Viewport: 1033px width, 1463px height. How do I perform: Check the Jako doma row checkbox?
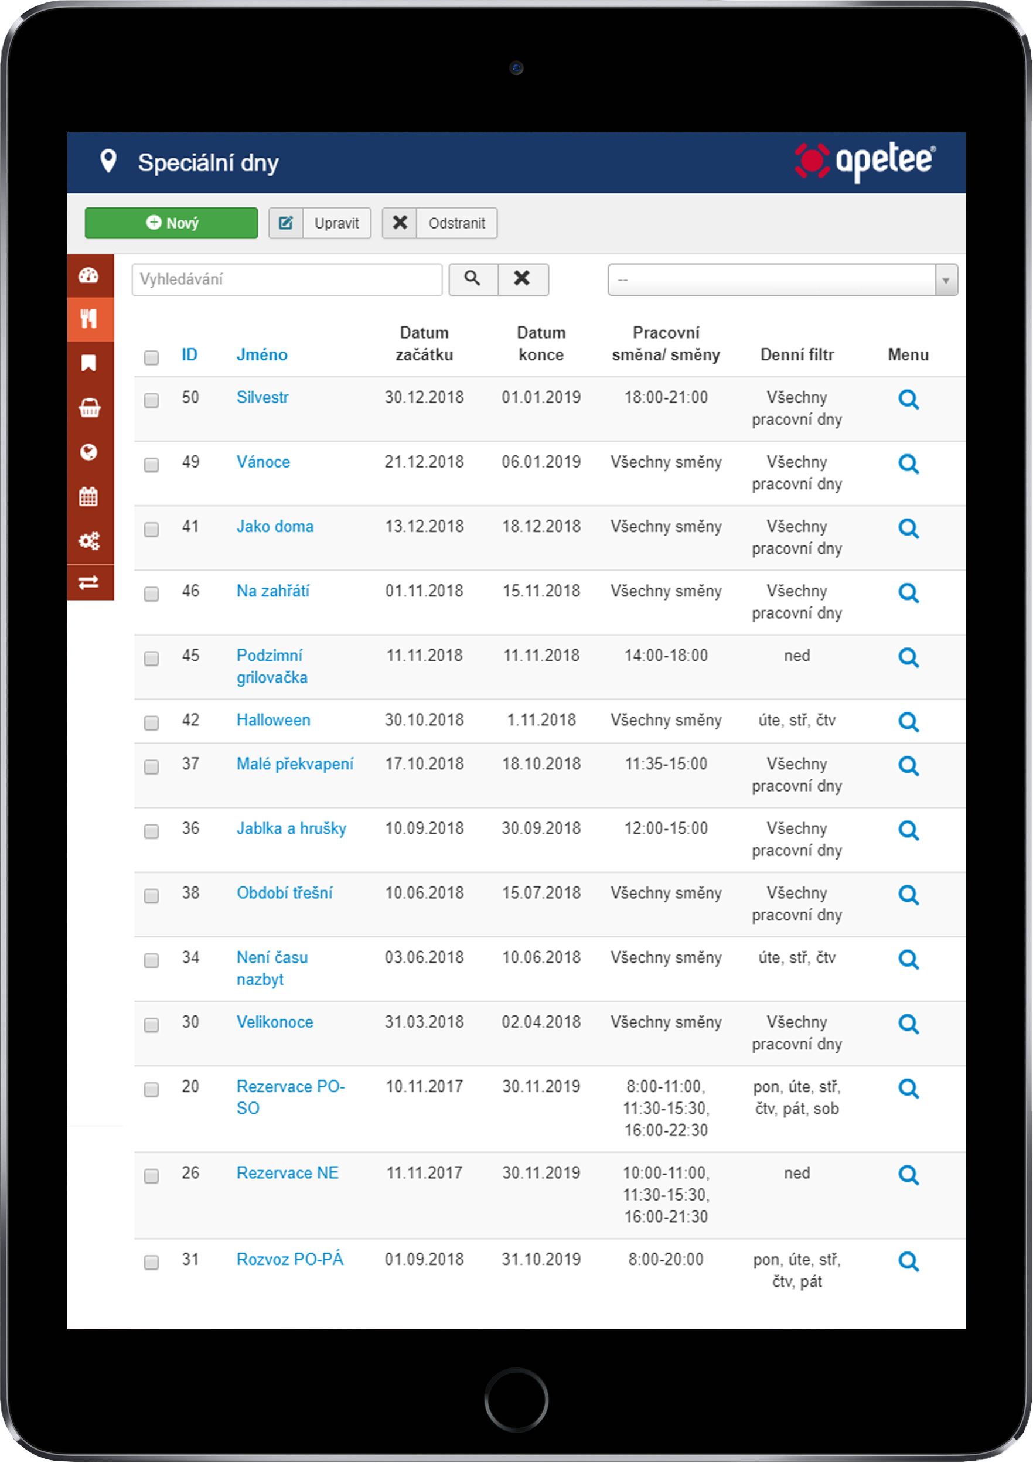[x=151, y=530]
